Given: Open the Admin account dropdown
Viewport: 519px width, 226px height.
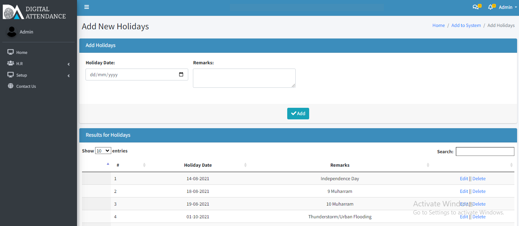Looking at the screenshot, I should point(507,7).
